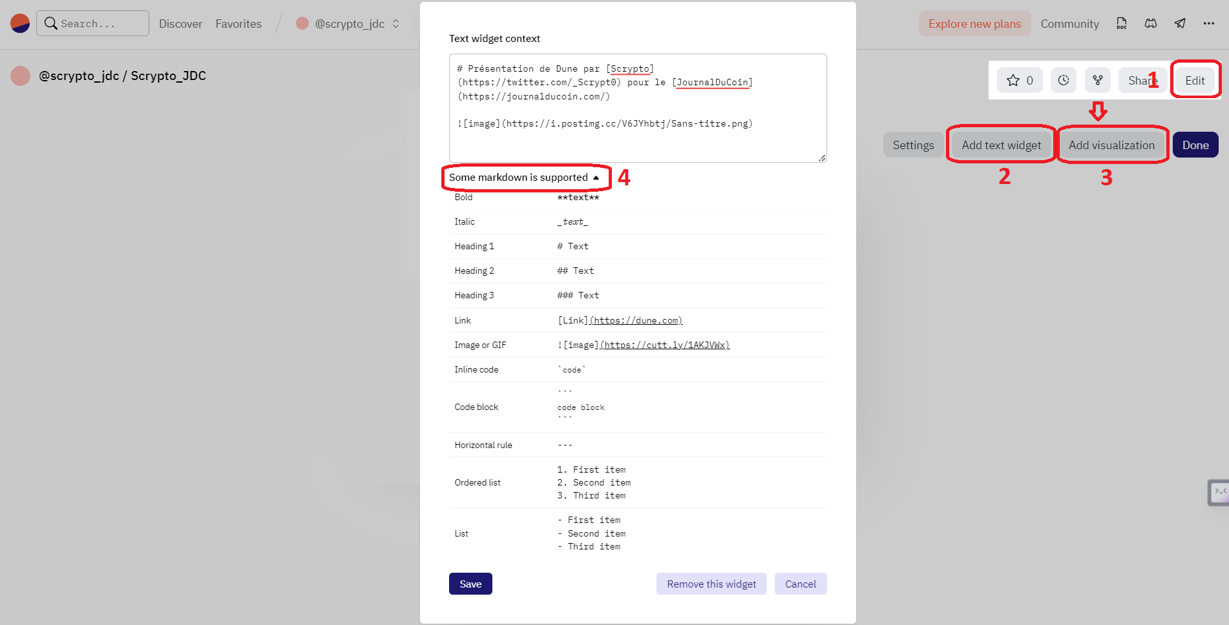Click the 'Heading 3' row label

[x=474, y=296]
